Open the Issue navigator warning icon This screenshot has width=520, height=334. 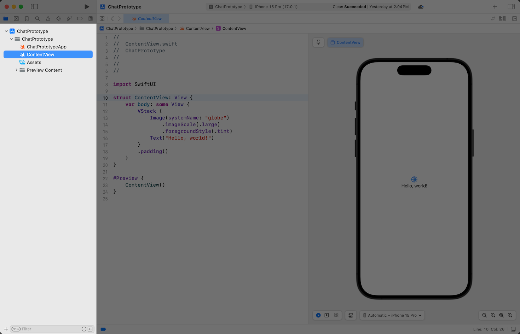click(x=48, y=19)
